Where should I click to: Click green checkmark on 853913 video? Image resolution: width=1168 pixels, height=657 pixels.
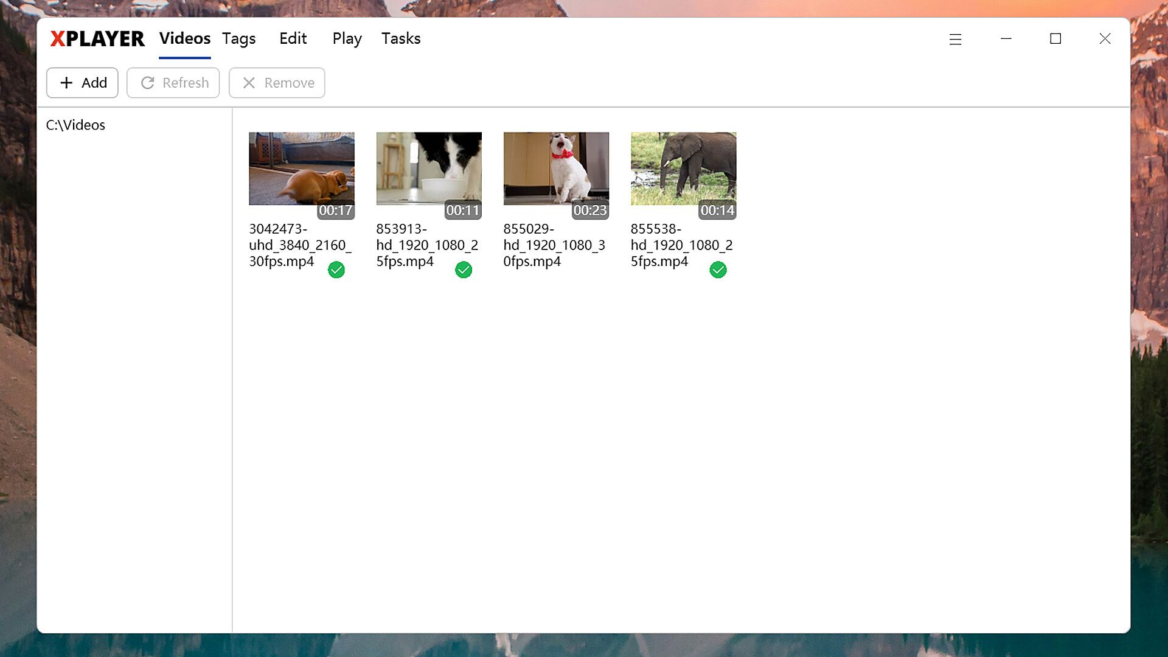pos(464,269)
